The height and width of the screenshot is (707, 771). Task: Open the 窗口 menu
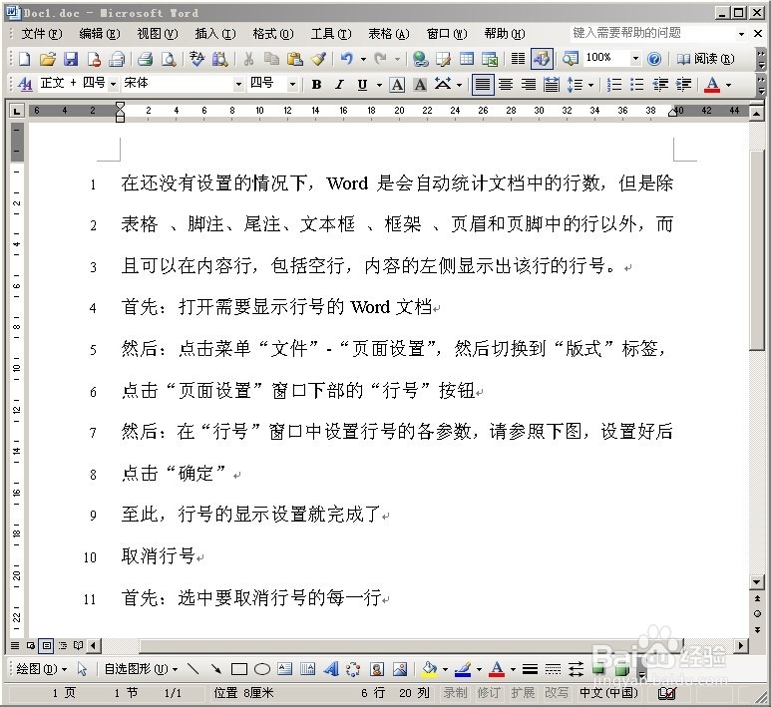click(447, 34)
